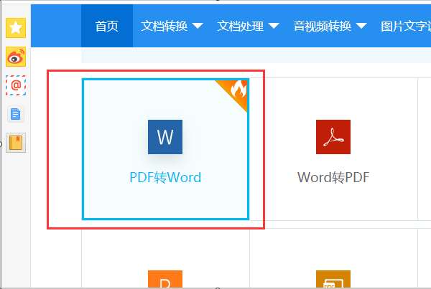Click the orange bookmark notebook icon

tap(16, 143)
